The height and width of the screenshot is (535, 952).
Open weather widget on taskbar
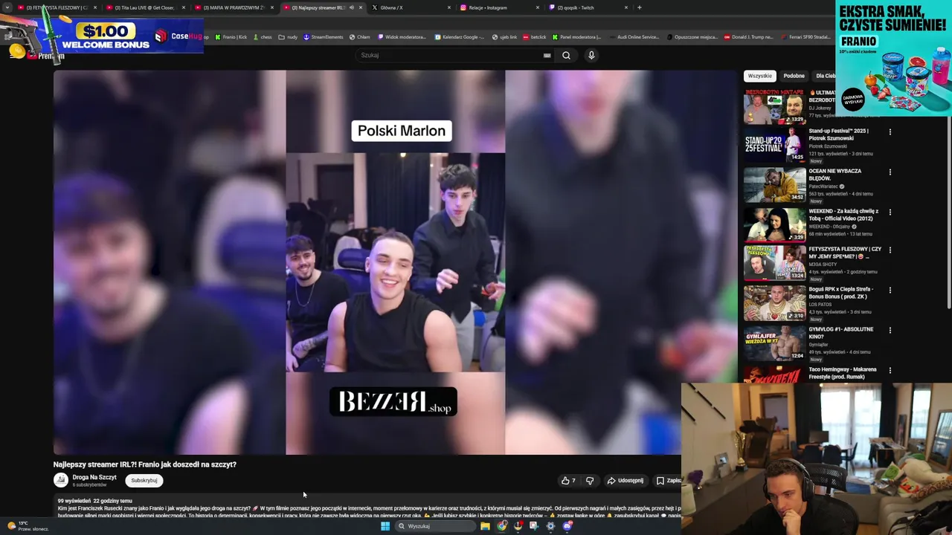click(27, 526)
